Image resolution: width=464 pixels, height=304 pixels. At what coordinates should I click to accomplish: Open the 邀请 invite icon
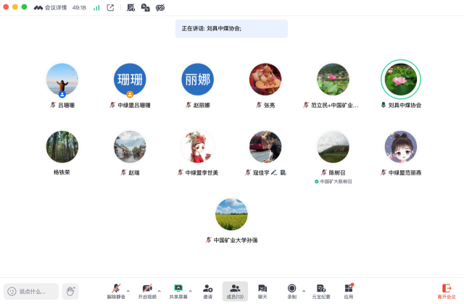pos(208,288)
